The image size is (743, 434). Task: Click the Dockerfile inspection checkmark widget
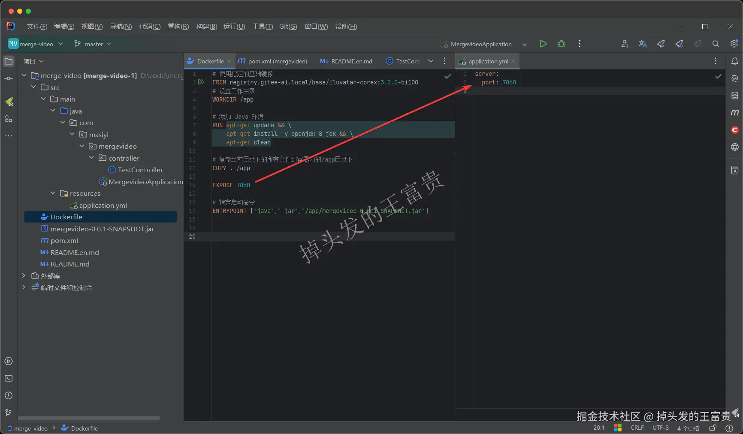click(x=447, y=76)
